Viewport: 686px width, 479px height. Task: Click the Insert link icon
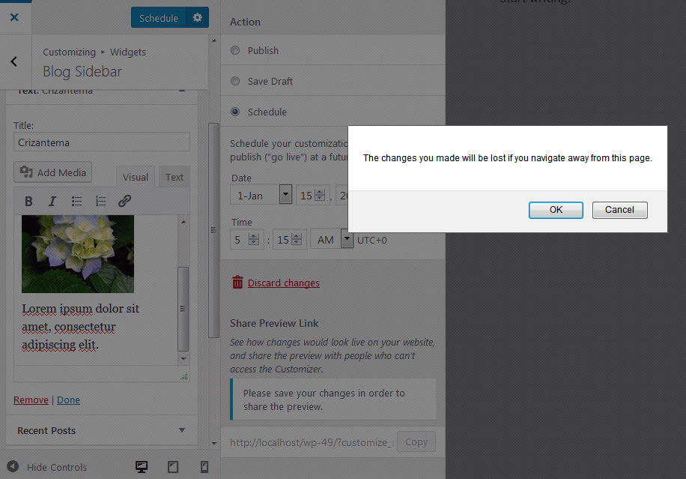coord(125,201)
